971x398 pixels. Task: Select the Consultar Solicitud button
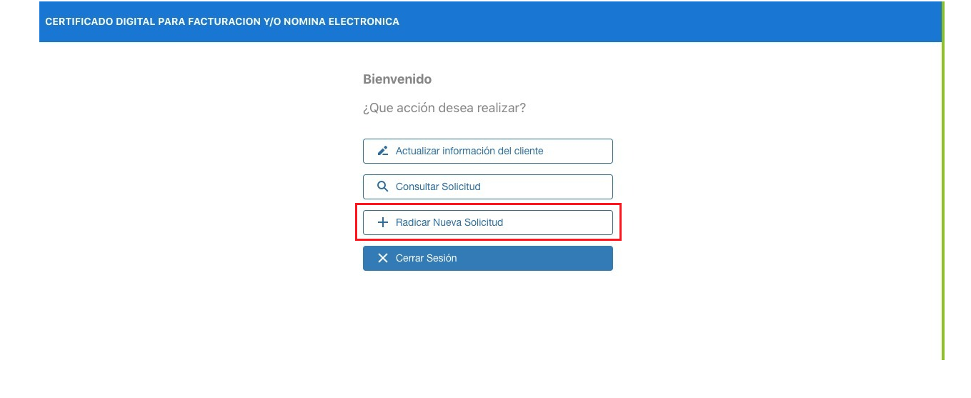(x=488, y=186)
